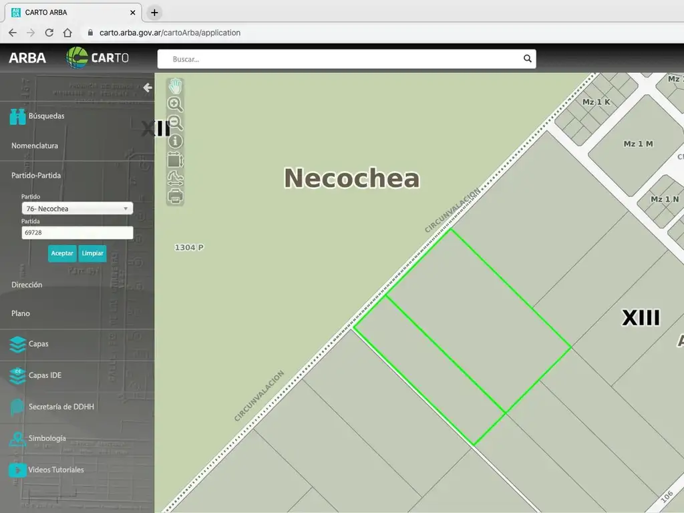The height and width of the screenshot is (513, 684).
Task: Select the pan hand tool
Action: (x=175, y=86)
